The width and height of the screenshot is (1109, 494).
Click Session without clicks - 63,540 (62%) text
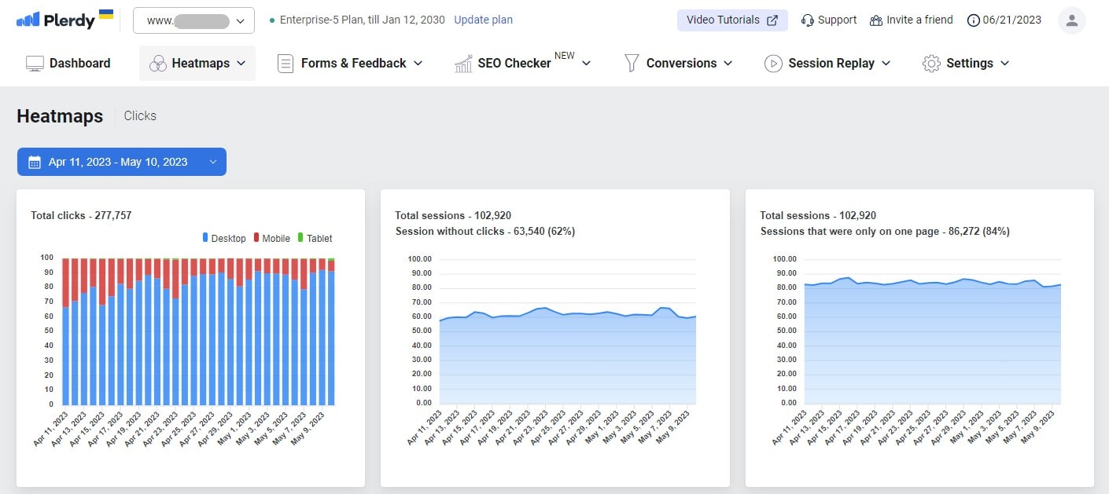click(485, 232)
